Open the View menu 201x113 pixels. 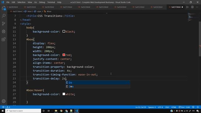[x=30, y=2]
